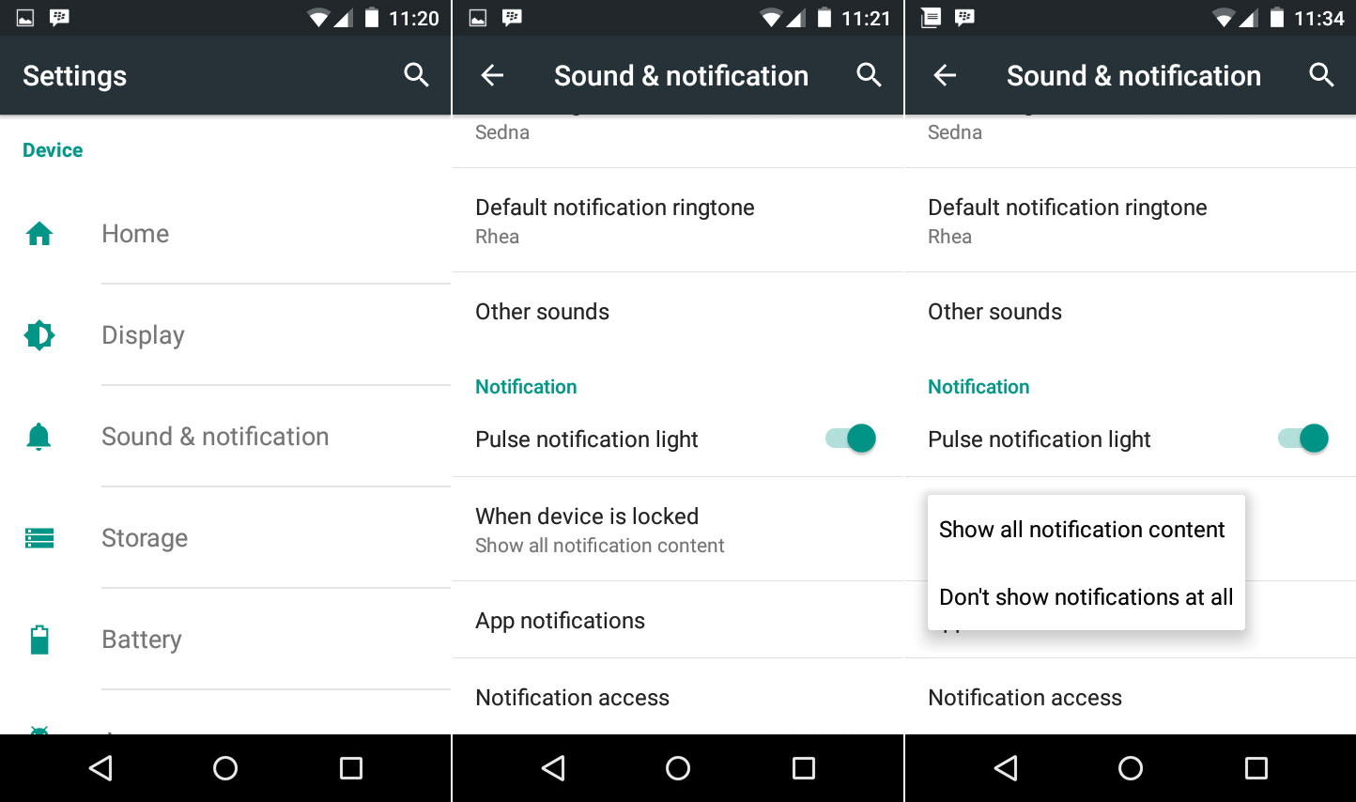Screen dimensions: 1356x802
Task: Tap the Storage bars icon
Action: [39, 538]
